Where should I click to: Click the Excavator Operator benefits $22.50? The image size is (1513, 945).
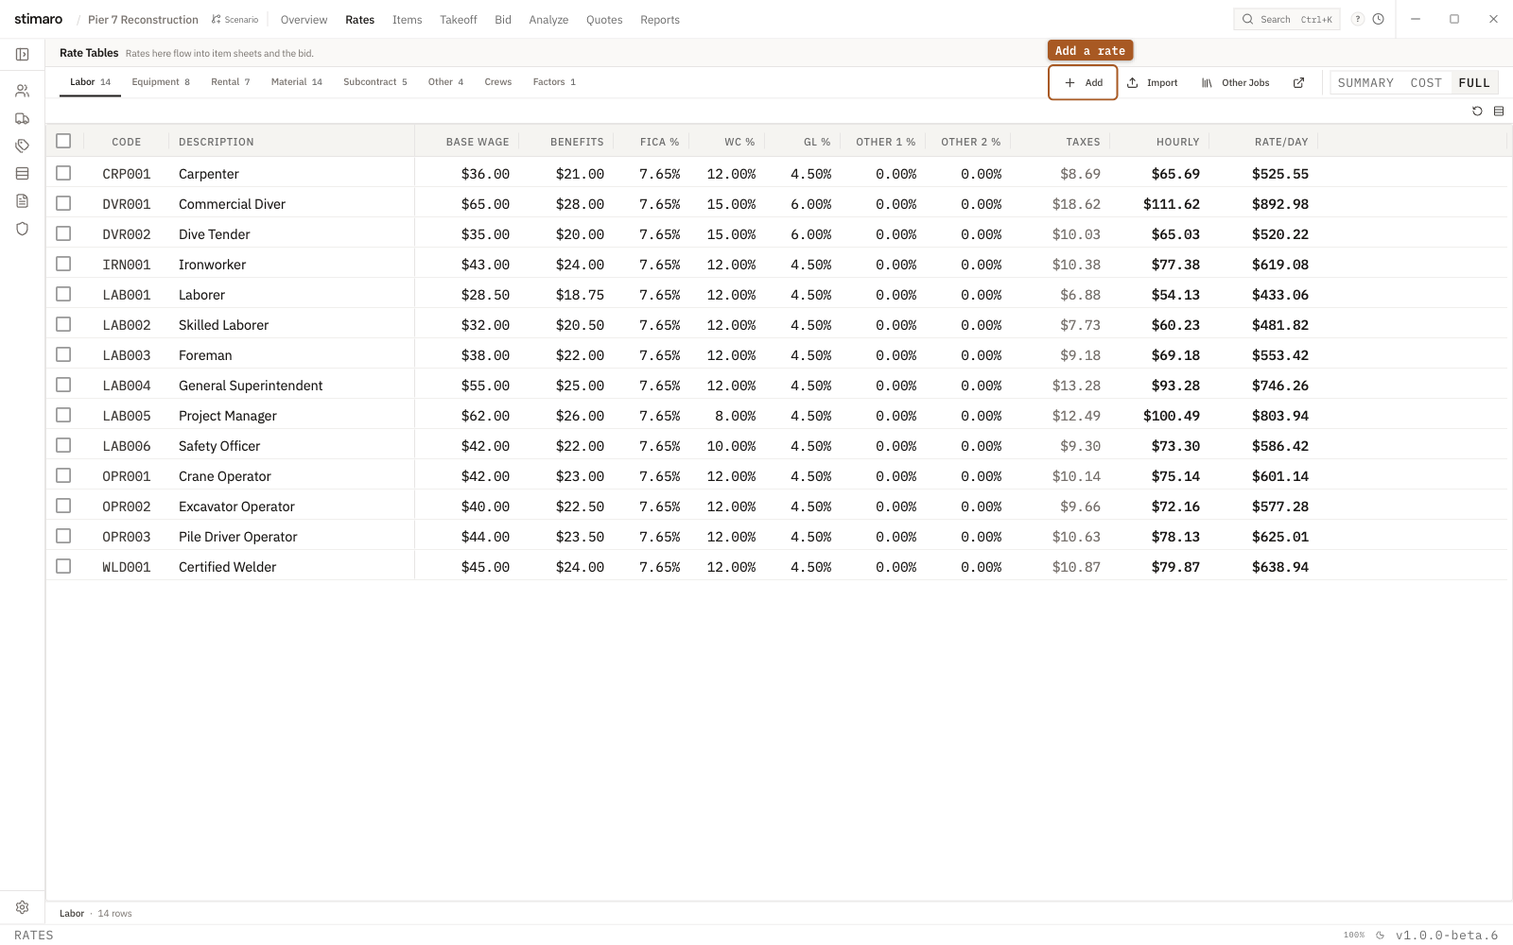[x=580, y=507]
